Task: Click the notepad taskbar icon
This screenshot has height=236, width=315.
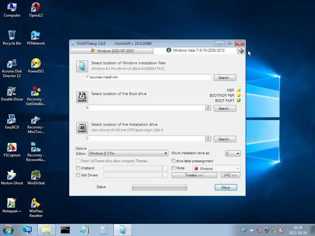Action: [84, 230]
